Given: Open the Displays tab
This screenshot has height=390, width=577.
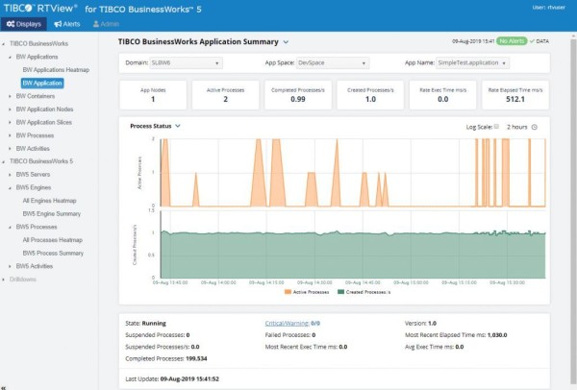Looking at the screenshot, I should [x=24, y=24].
